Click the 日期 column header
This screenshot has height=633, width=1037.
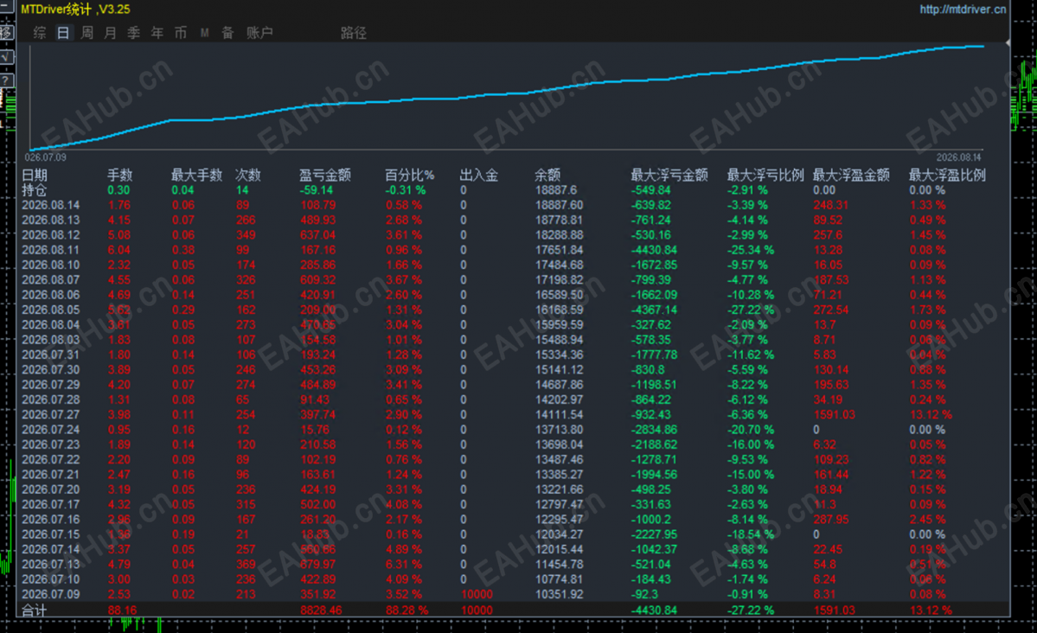pyautogui.click(x=35, y=176)
